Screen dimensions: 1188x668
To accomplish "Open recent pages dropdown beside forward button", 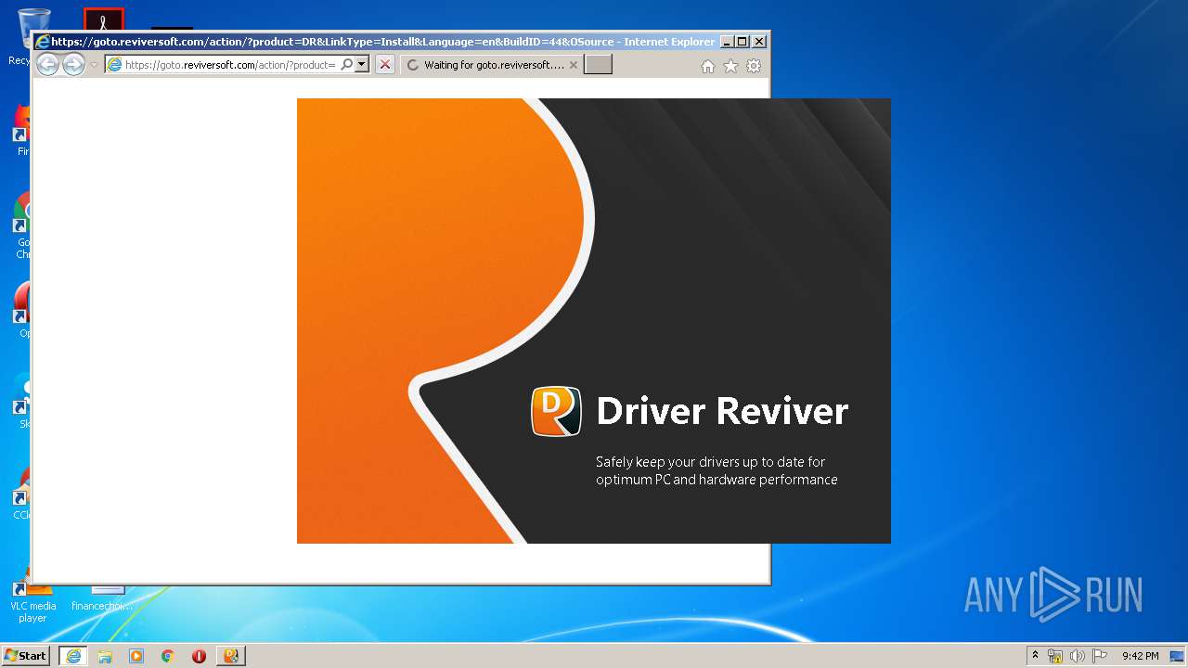I will pyautogui.click(x=94, y=65).
